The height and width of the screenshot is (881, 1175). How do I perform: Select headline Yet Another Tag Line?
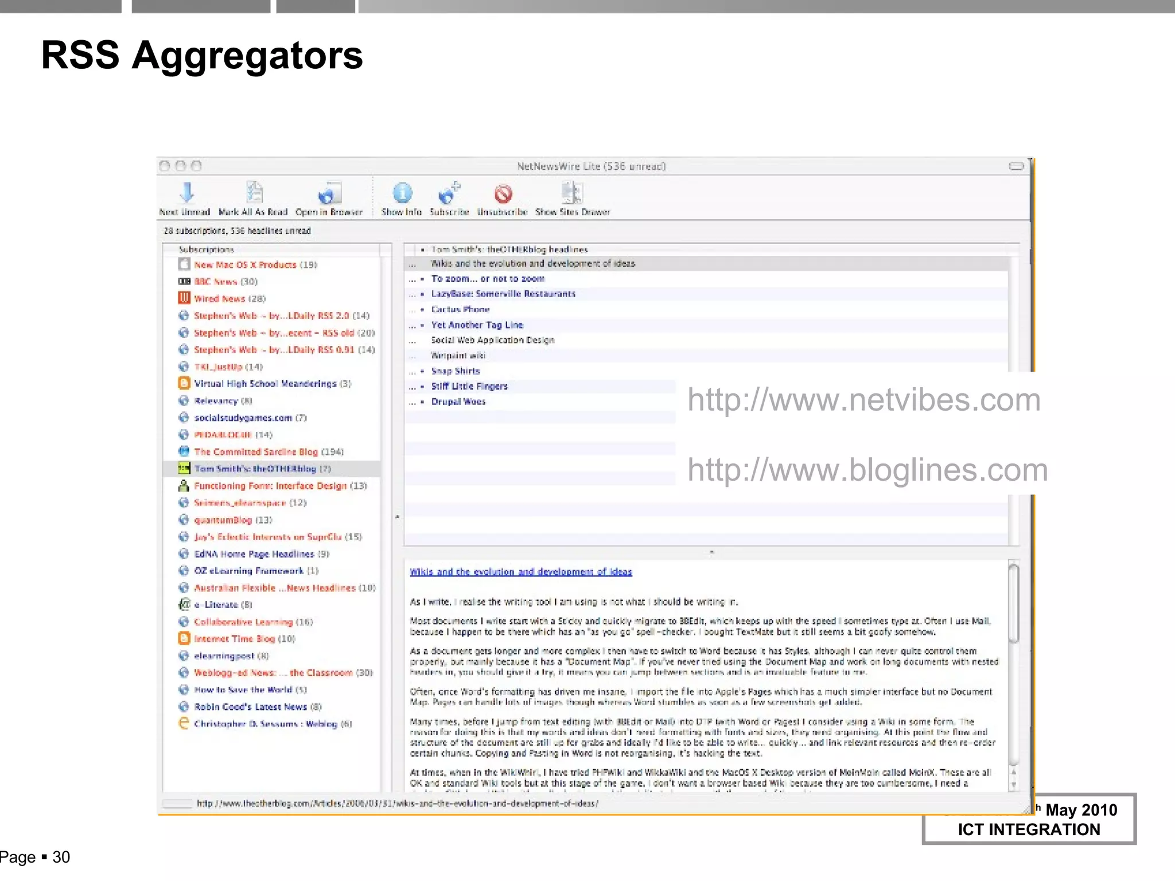[x=706, y=325]
